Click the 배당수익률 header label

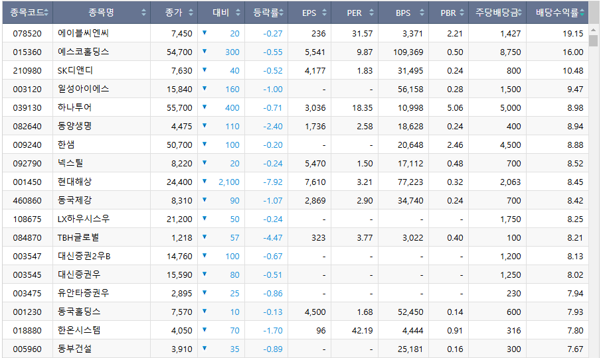coord(557,13)
